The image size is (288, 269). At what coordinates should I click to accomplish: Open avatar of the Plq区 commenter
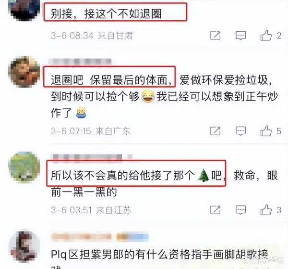pyautogui.click(x=24, y=247)
